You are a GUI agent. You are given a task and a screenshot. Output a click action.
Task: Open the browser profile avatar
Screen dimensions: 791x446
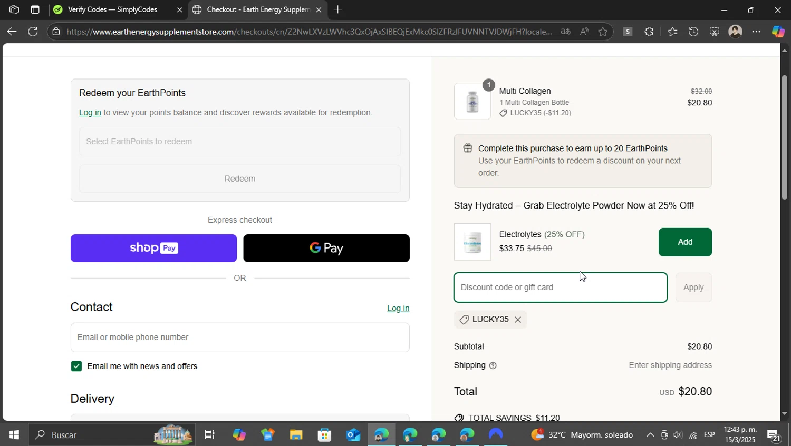tap(735, 32)
